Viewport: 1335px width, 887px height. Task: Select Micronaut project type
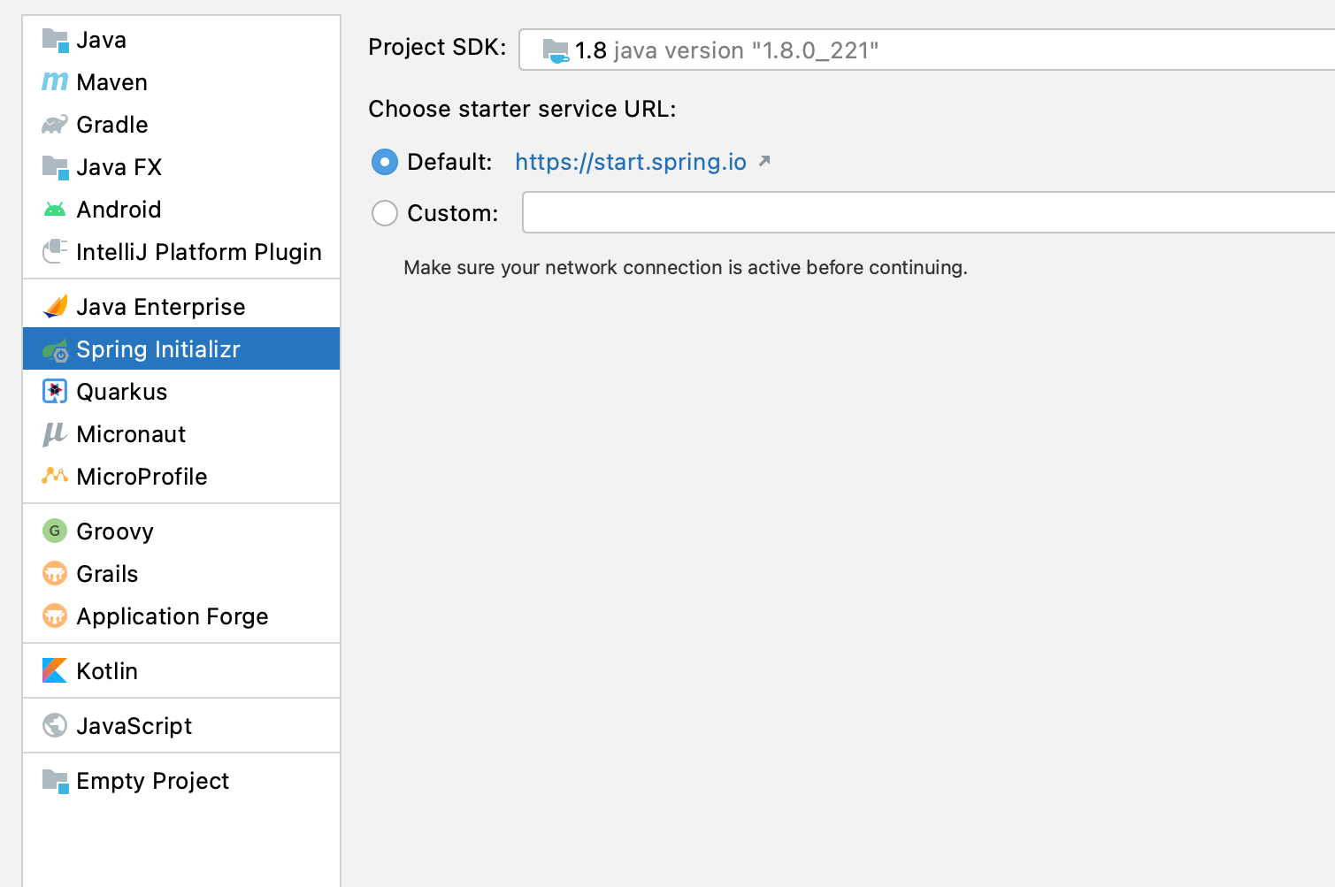tap(181, 434)
